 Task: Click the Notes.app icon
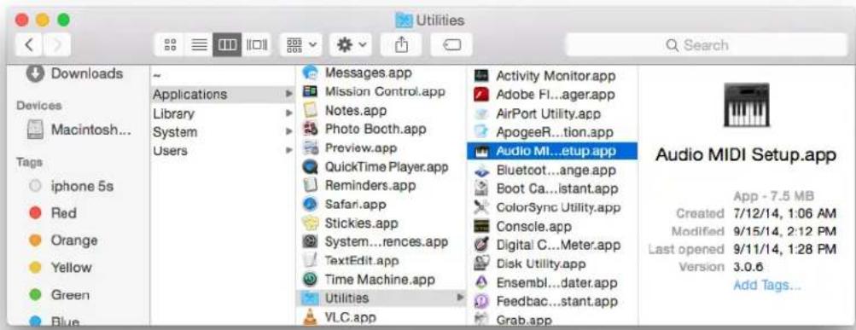pyautogui.click(x=310, y=110)
